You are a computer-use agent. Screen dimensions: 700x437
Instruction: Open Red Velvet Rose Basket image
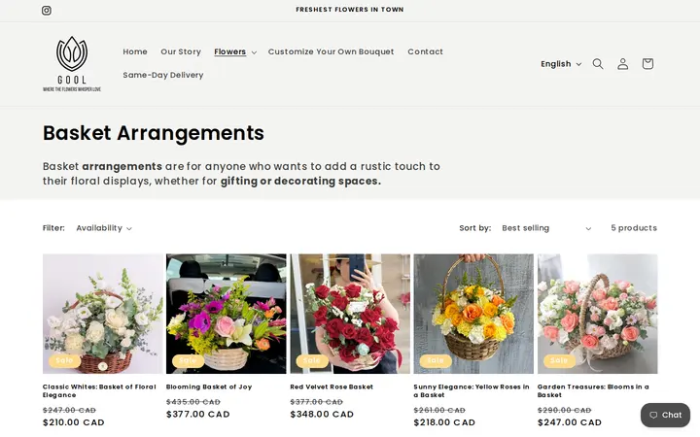click(x=350, y=314)
